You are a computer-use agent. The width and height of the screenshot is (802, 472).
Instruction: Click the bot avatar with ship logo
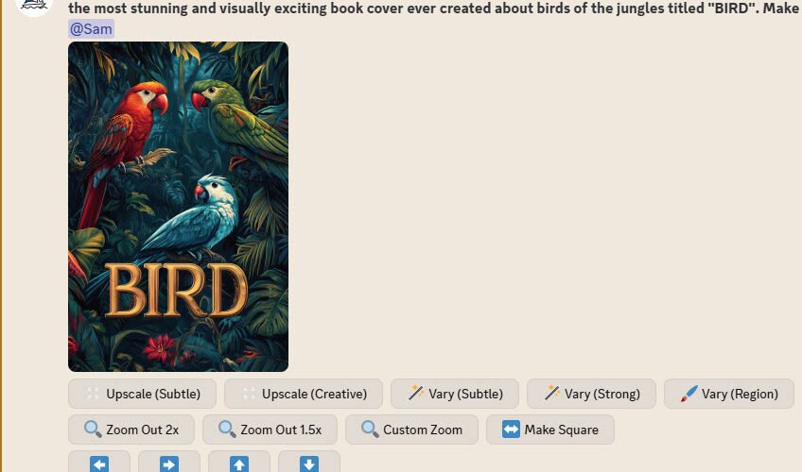point(34,5)
